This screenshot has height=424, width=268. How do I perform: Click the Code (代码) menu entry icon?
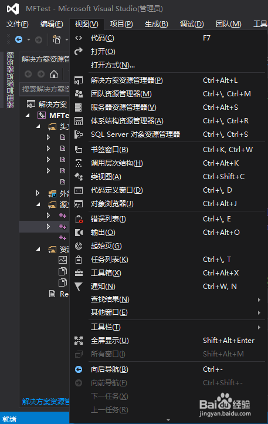coord(79,38)
